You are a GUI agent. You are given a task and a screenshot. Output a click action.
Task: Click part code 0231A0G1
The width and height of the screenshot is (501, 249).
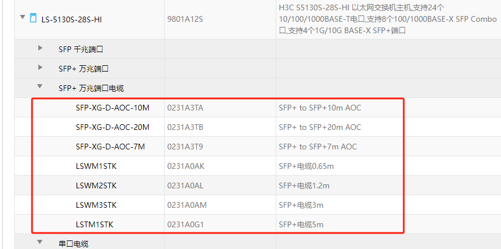coord(185,224)
